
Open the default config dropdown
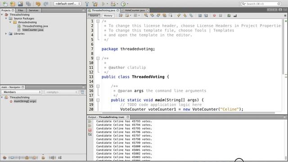click(67, 4)
